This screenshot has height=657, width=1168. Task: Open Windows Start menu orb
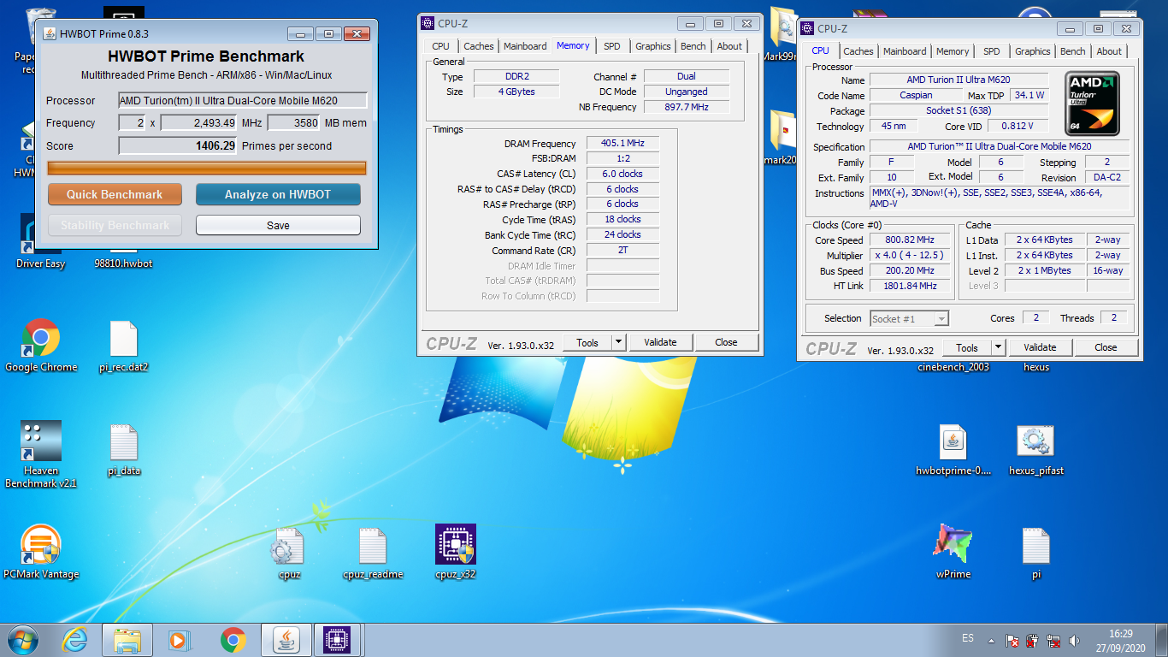23,639
